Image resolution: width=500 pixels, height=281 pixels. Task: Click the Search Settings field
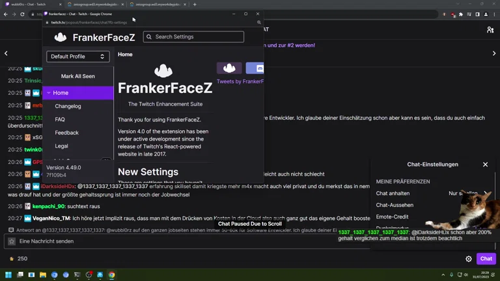click(x=193, y=37)
